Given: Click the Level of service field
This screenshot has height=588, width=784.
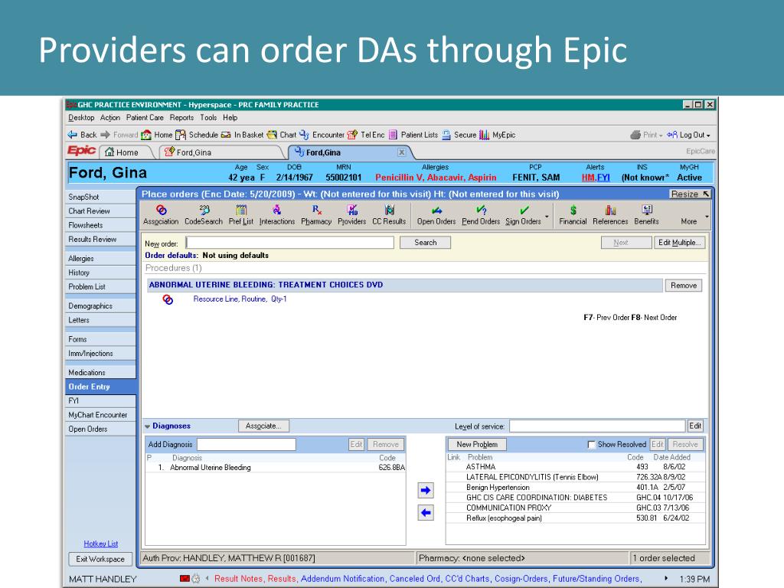Looking at the screenshot, I should (x=597, y=426).
